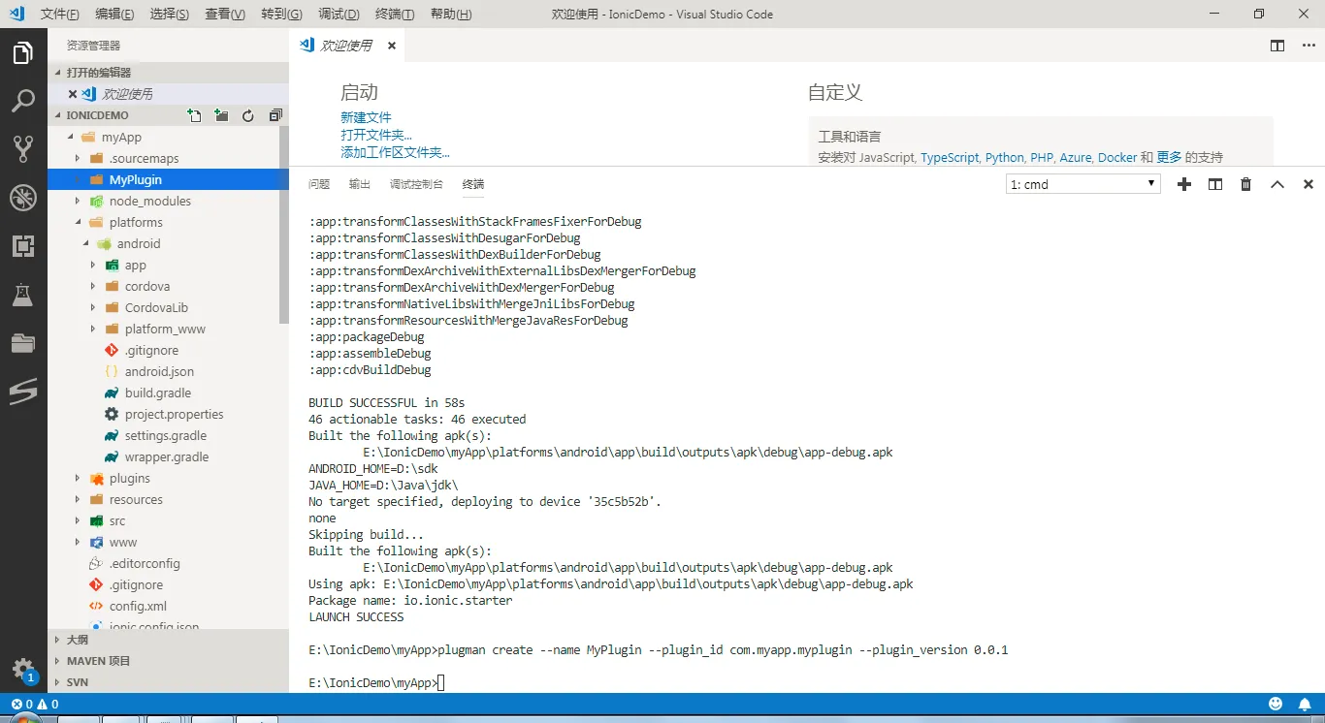Switch to the 调试控制台 panel tab
Viewport: 1325px width, 723px height.
[416, 184]
